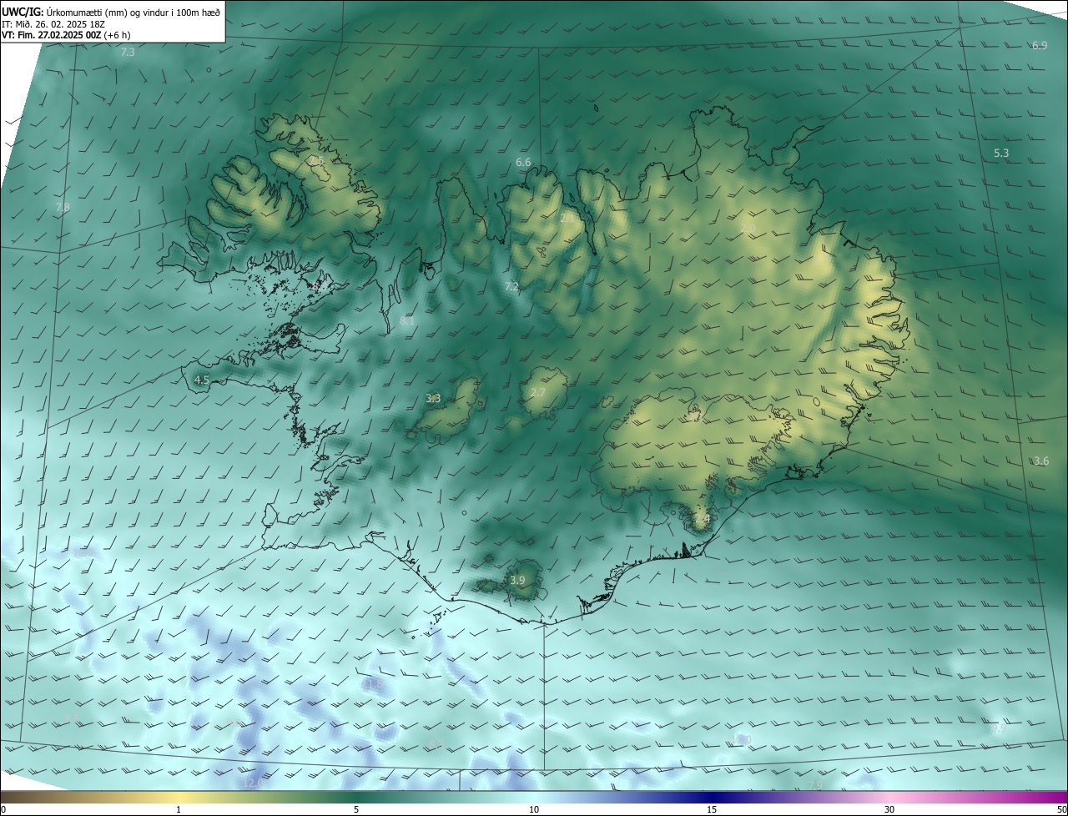Select the 1 tick on the colour scale
This screenshot has width=1068, height=816.
(x=179, y=809)
